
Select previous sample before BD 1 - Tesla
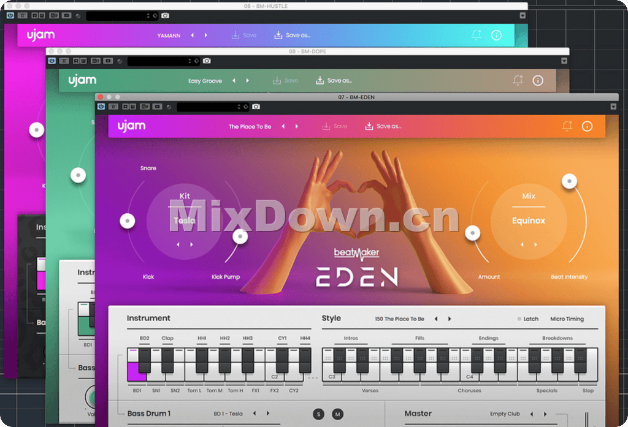(255, 414)
